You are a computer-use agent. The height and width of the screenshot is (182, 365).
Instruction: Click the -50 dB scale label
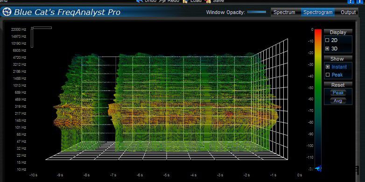310,88
